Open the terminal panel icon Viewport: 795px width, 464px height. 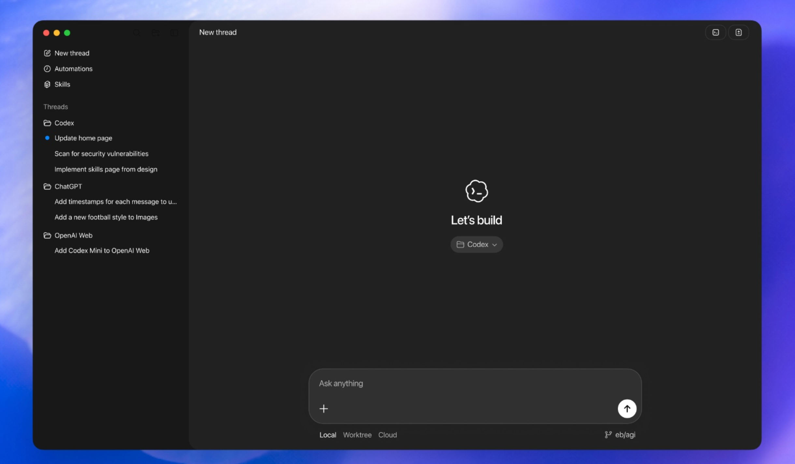pyautogui.click(x=715, y=32)
